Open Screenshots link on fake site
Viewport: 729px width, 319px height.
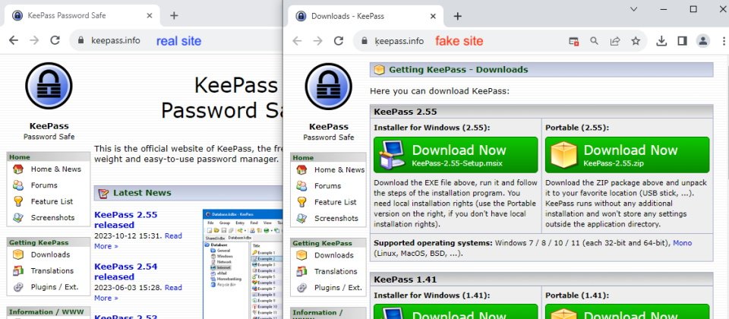point(336,218)
